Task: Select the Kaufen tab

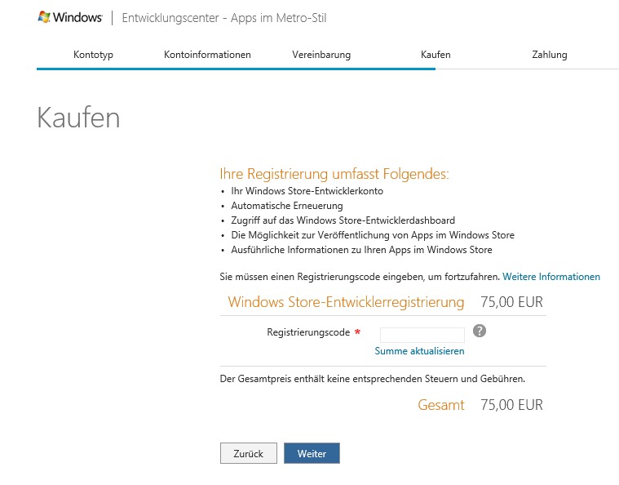Action: [x=436, y=55]
